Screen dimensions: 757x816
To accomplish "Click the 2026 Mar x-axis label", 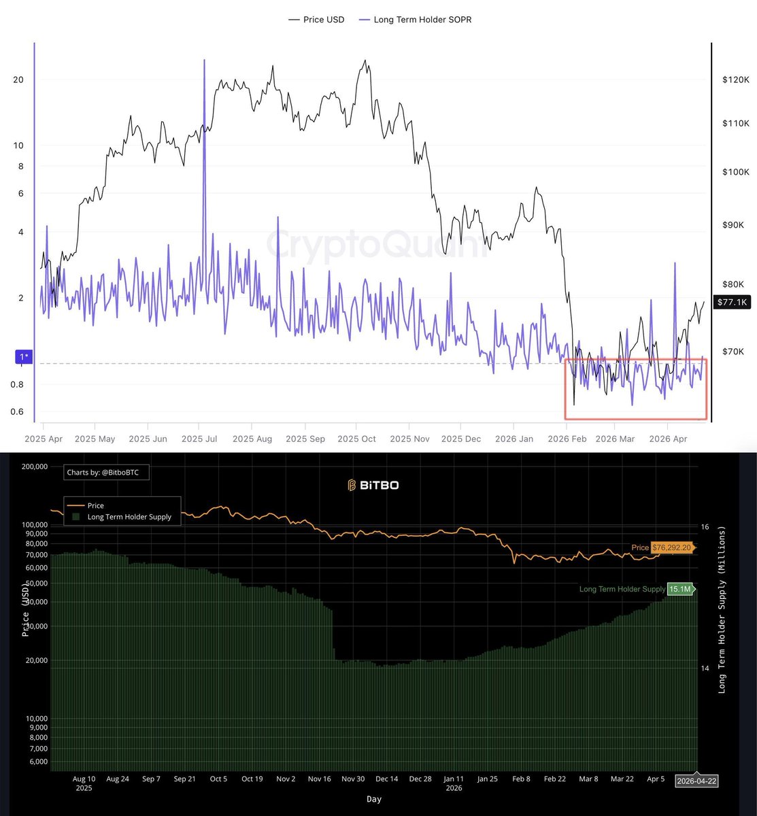I will (615, 439).
